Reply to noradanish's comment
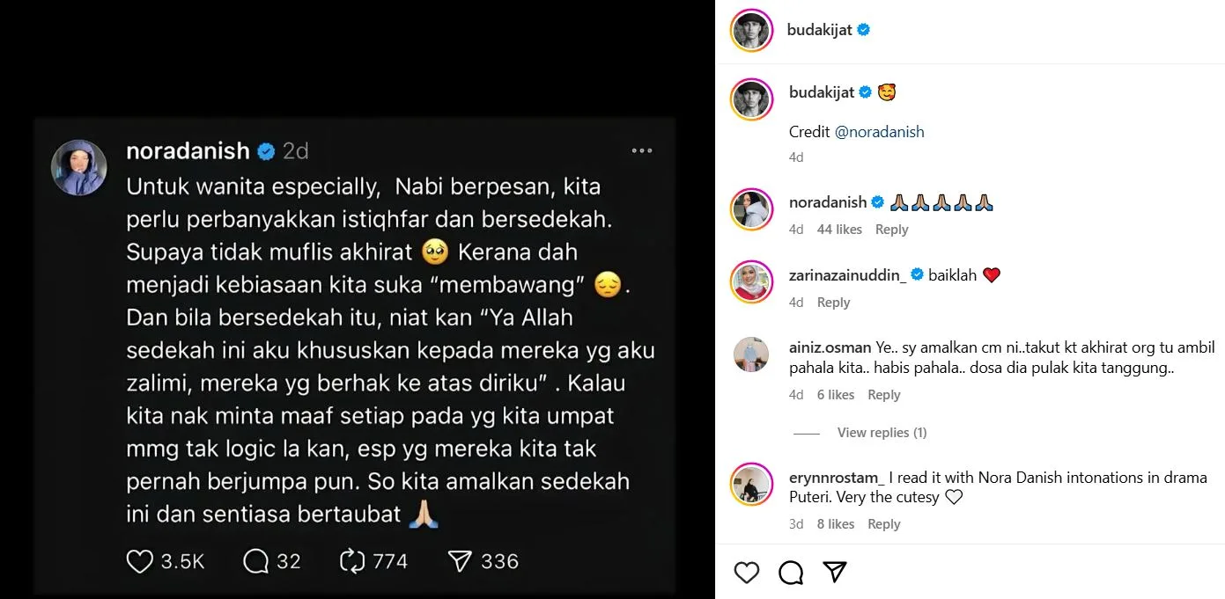 coord(891,230)
